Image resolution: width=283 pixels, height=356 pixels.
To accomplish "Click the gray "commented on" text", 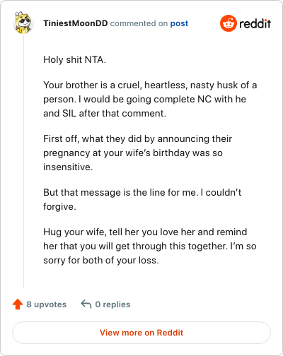I will [139, 23].
